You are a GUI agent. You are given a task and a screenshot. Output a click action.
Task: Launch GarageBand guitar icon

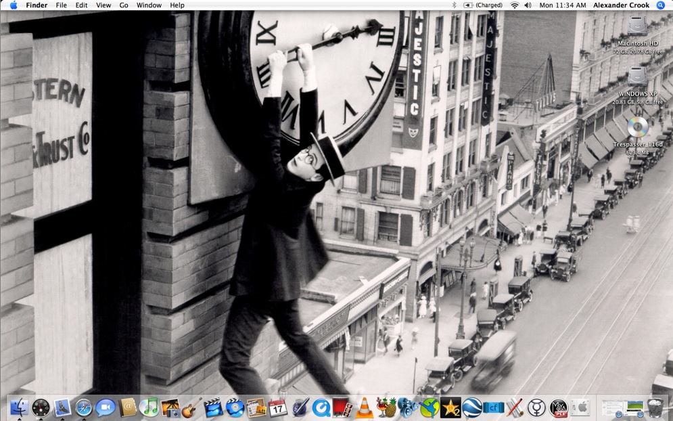(192, 407)
